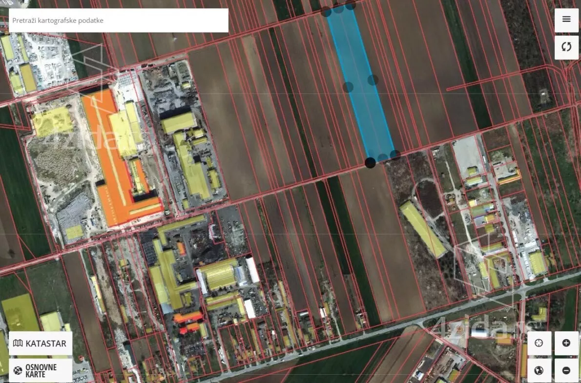Center map with the crosshair locate icon
The height and width of the screenshot is (383, 581).
[x=539, y=343]
